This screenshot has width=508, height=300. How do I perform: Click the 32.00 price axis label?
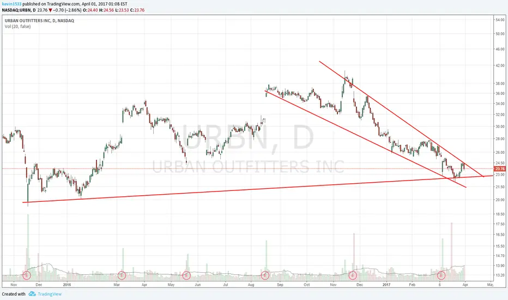pyautogui.click(x=500, y=115)
